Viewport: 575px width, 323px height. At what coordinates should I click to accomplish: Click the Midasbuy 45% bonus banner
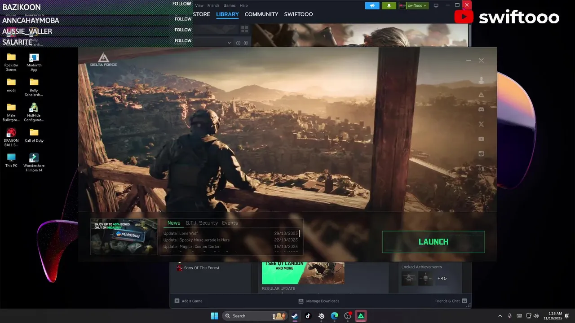coord(124,236)
